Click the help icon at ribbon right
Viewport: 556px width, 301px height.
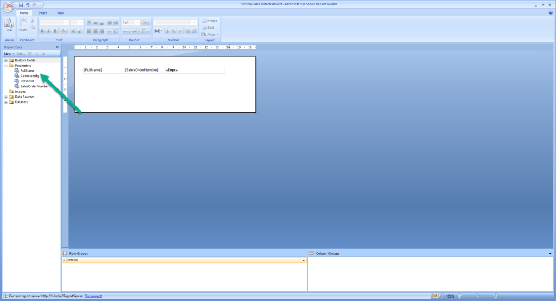pos(551,13)
